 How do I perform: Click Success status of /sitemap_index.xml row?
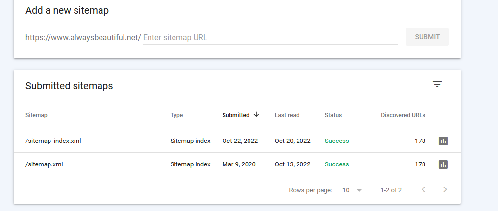337,141
